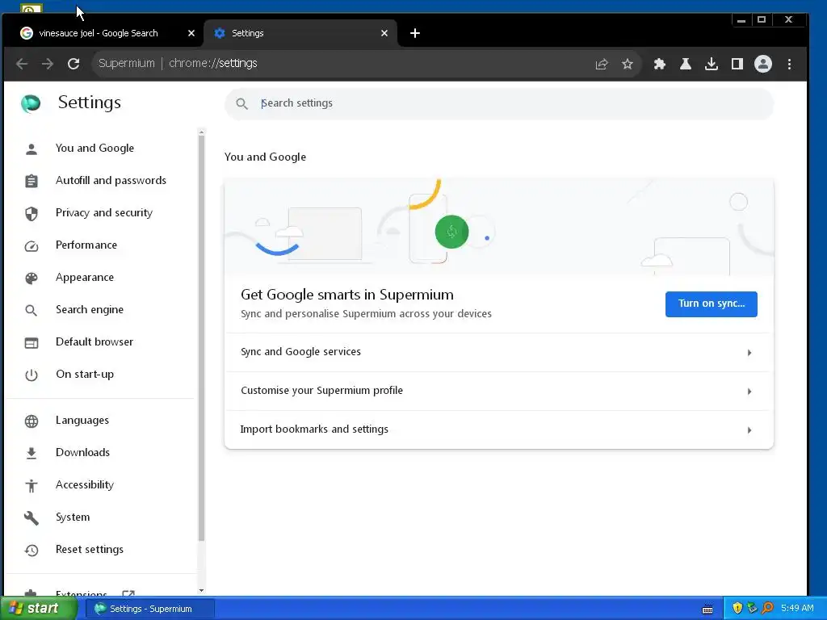Click the share page icon in address bar
Screen dimensions: 827x620
click(601, 64)
